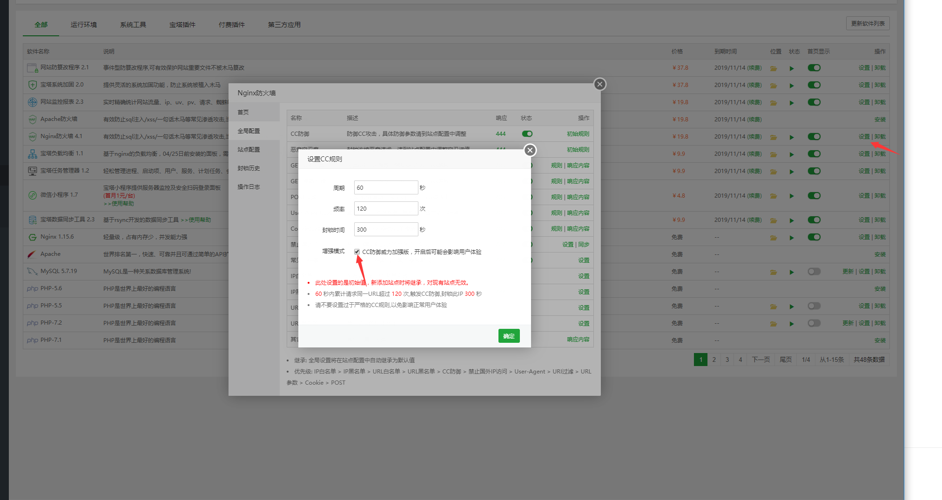Open 封锁历史 in firewall sidebar
This screenshot has width=942, height=500.
pos(254,168)
